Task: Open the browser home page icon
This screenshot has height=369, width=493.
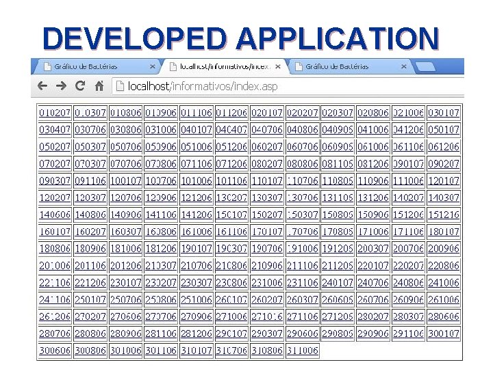Action: coord(99,85)
